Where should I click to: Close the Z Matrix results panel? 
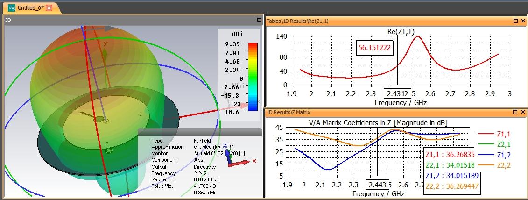[523, 112]
